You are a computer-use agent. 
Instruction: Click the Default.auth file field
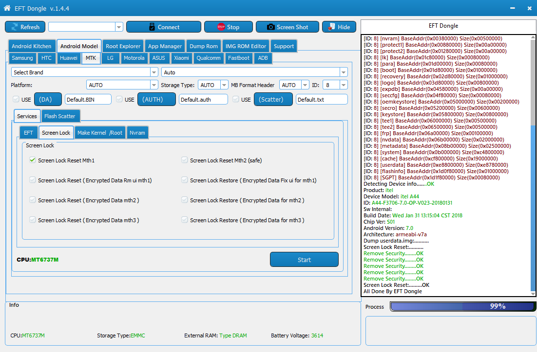tap(203, 99)
